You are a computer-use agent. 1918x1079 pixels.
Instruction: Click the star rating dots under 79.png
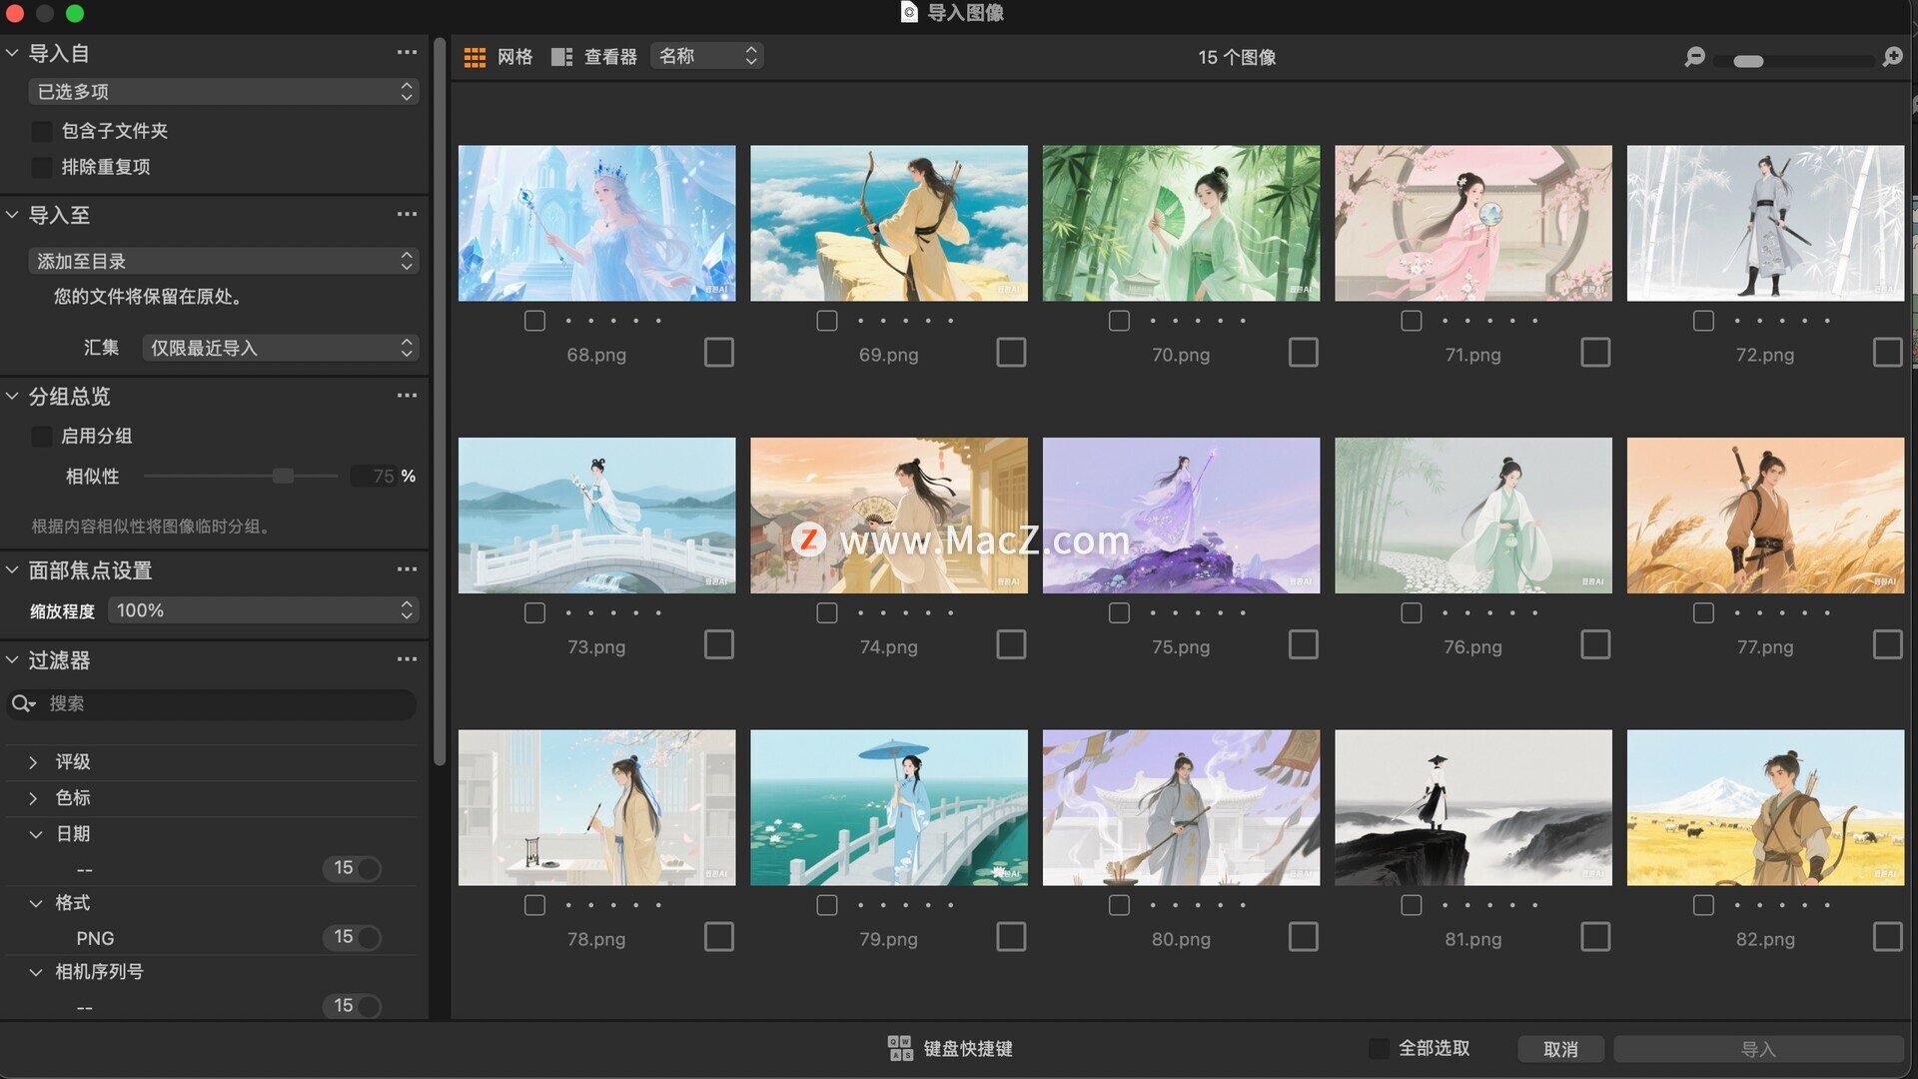pyautogui.click(x=905, y=905)
